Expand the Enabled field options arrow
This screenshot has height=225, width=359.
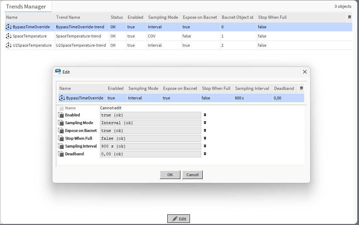pos(205,115)
